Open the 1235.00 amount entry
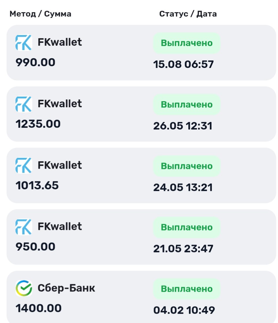 pos(38,124)
